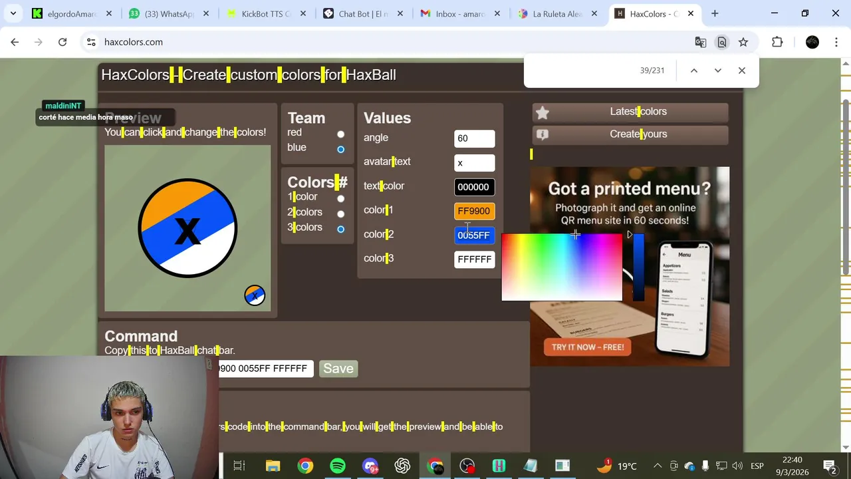Jump to the next find result
The height and width of the screenshot is (479, 851).
click(x=717, y=71)
